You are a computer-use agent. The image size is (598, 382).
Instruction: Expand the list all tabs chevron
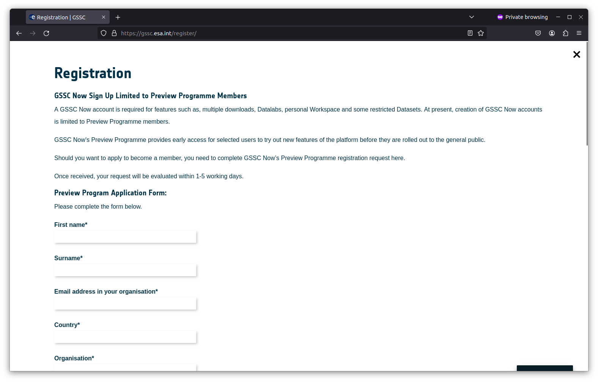472,17
